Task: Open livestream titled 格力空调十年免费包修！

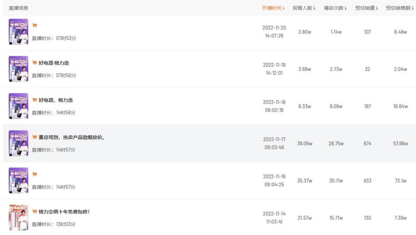Action: (x=64, y=212)
